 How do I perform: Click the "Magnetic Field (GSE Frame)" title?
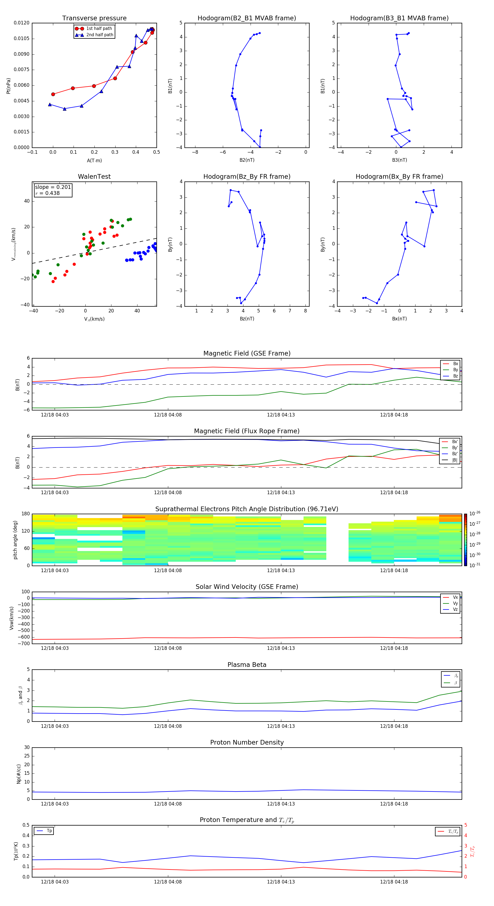tap(247, 353)
